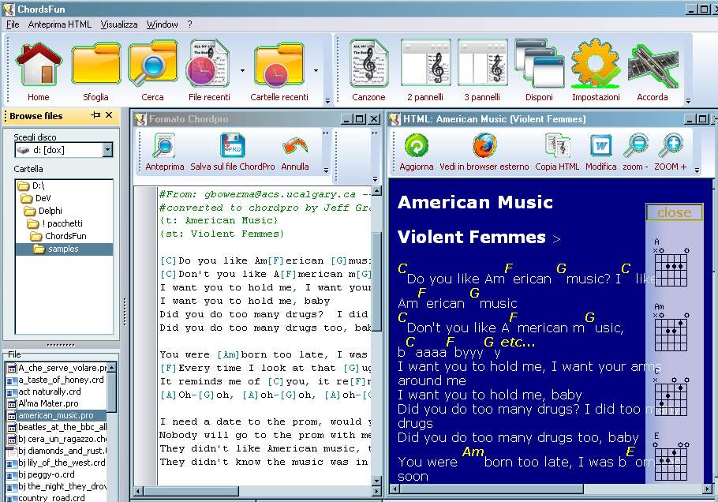Select the 2 pannelli layout
This screenshot has width=718, height=502.
pyautogui.click(x=425, y=64)
